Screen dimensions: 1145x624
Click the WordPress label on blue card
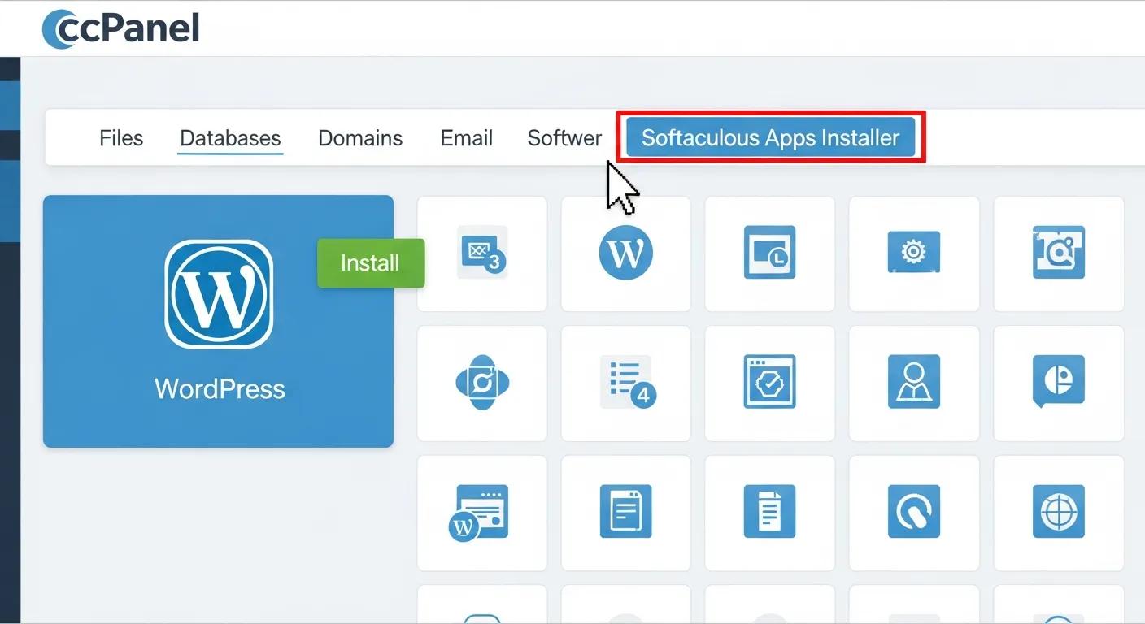click(220, 388)
